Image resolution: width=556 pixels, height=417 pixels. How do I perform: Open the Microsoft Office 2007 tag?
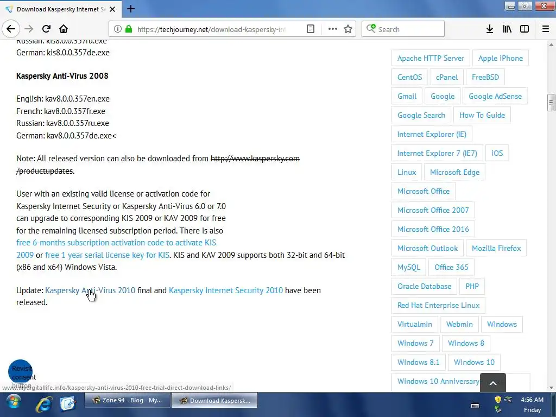[433, 210]
